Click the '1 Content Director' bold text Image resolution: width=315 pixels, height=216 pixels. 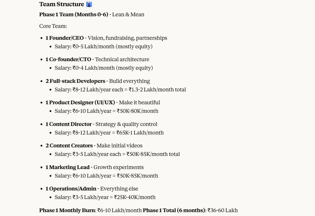tap(69, 124)
